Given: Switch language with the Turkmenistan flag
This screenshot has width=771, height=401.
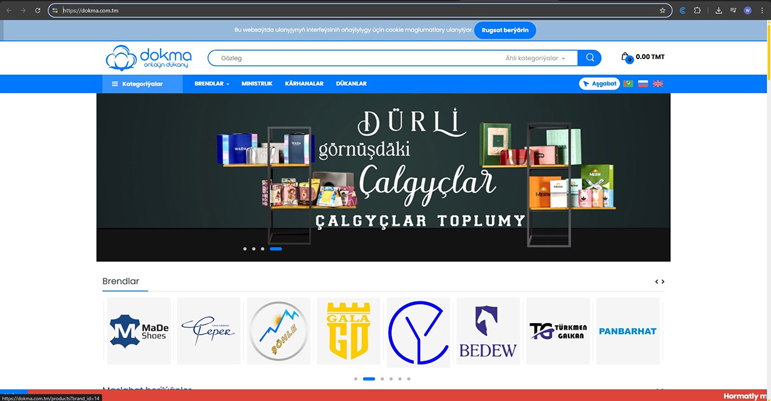Looking at the screenshot, I should [x=628, y=84].
